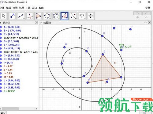
Task: Select the Point tool
Action: click(12, 16)
